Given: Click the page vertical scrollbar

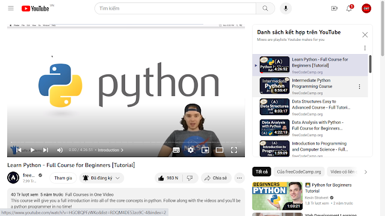Looking at the screenshot, I should [383, 28].
